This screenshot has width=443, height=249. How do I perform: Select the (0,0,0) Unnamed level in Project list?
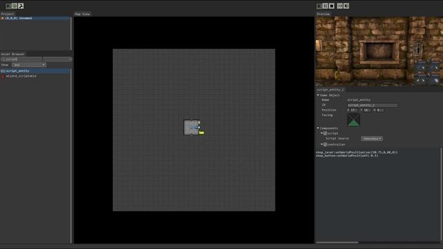pos(35,19)
